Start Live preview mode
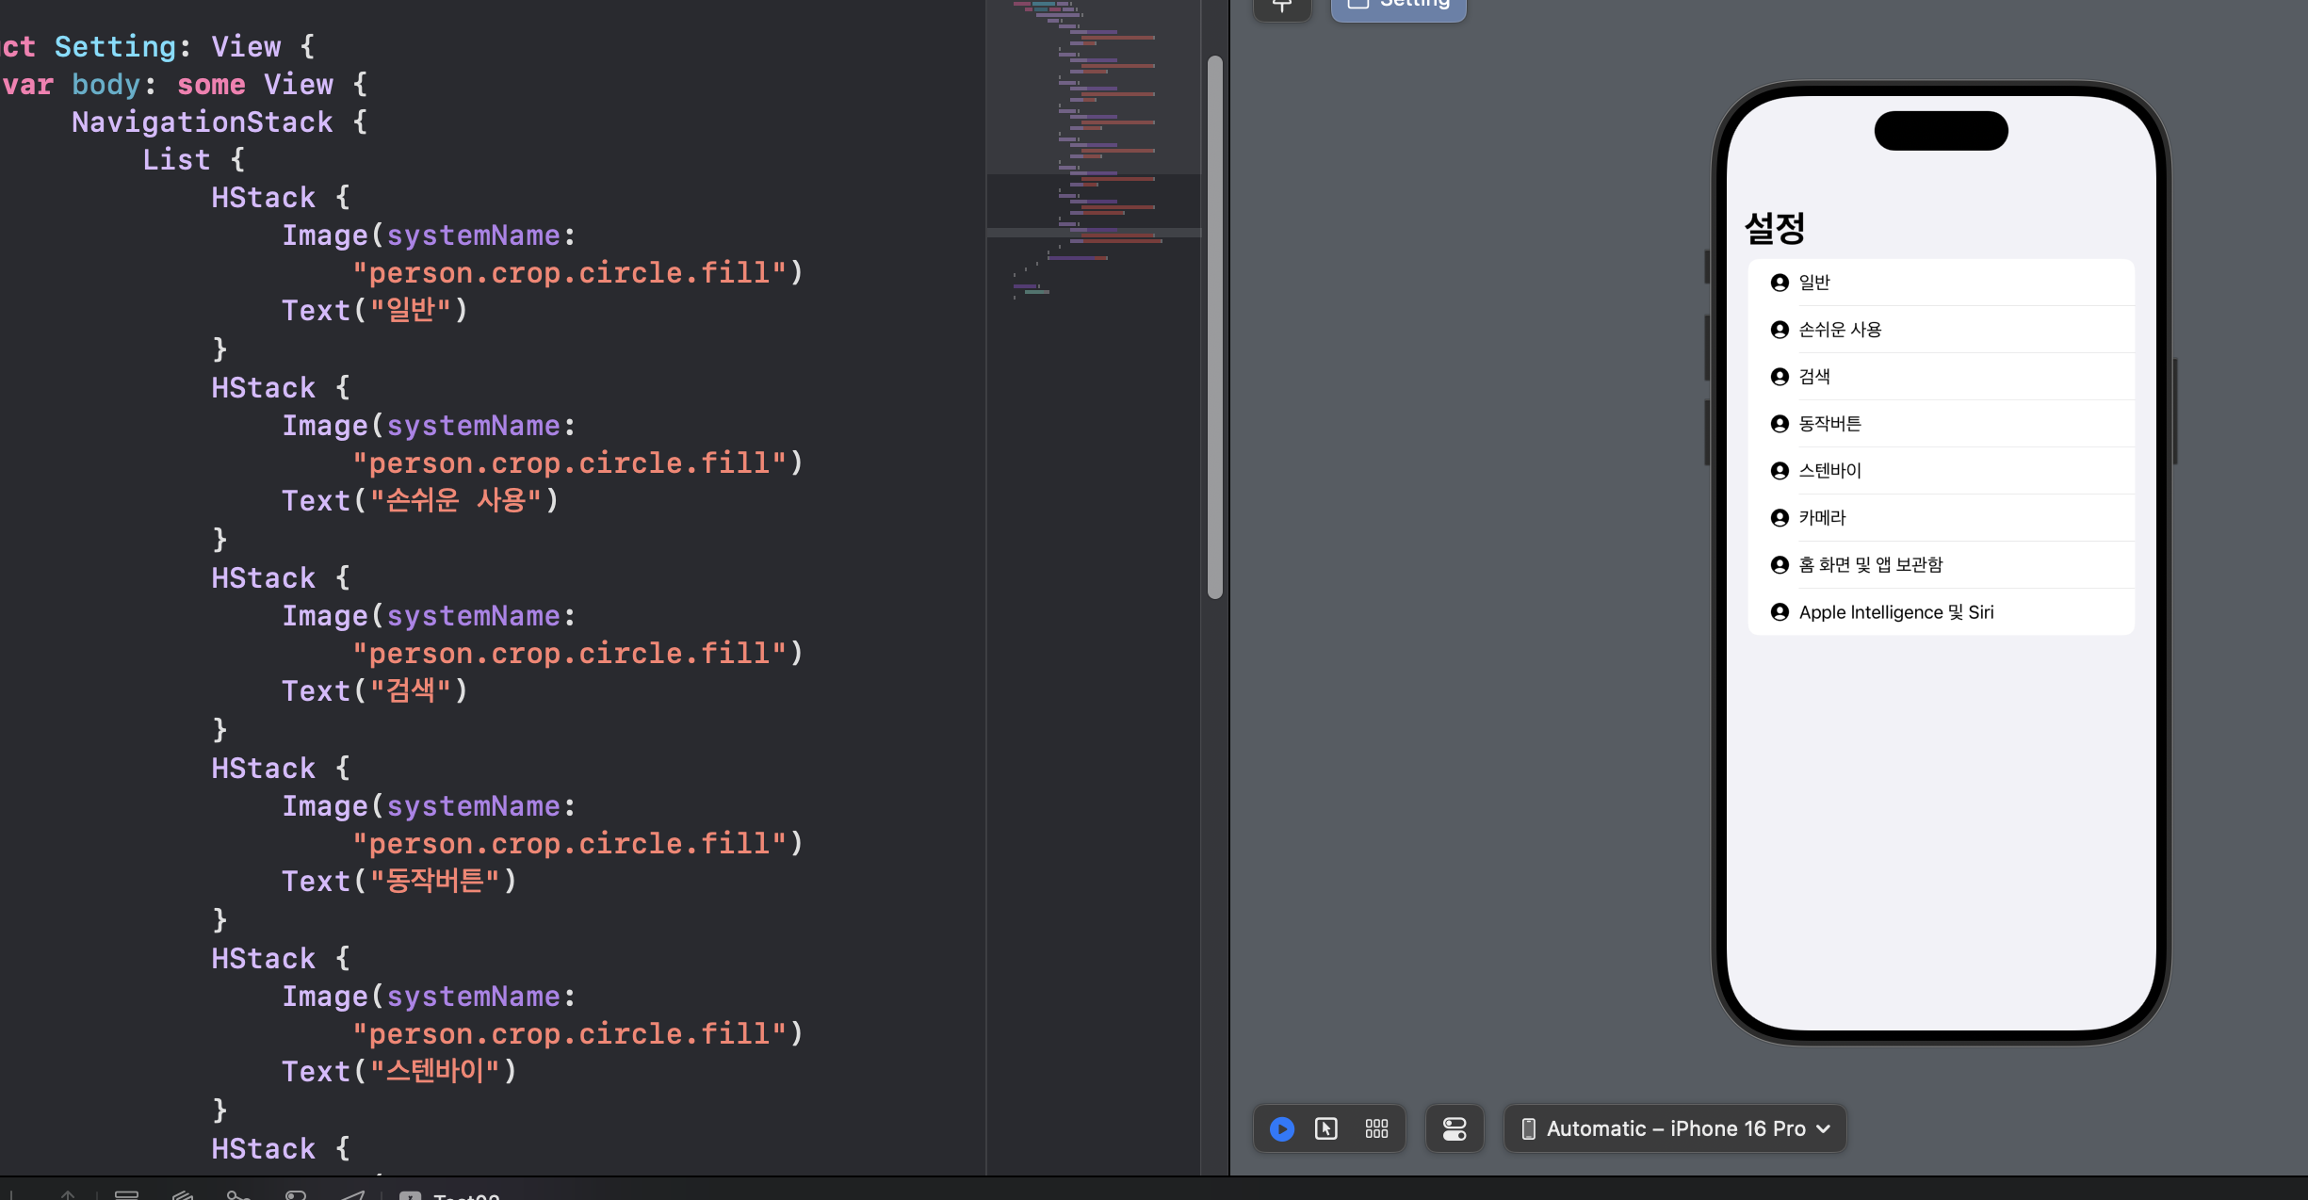Viewport: 2308px width, 1200px height. pos(1282,1128)
